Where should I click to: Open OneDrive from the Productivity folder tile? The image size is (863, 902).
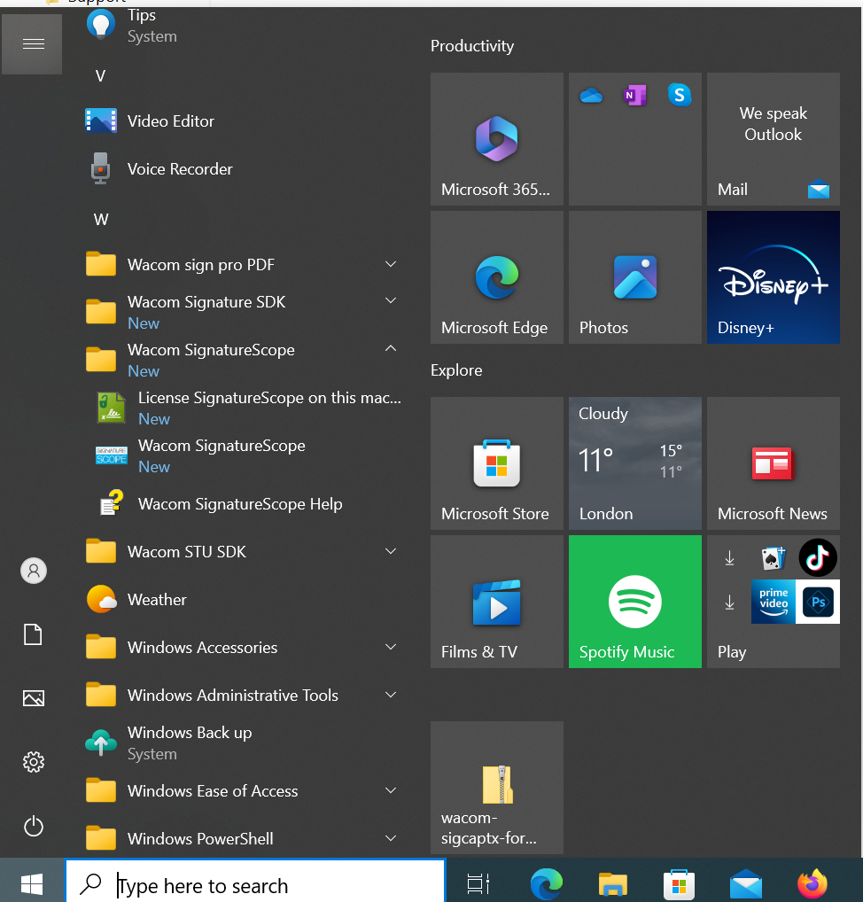point(591,96)
